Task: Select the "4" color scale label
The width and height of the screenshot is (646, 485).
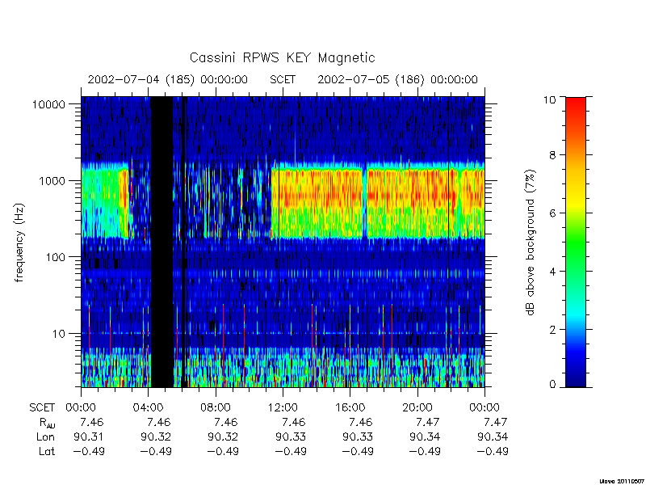Action: 552,272
